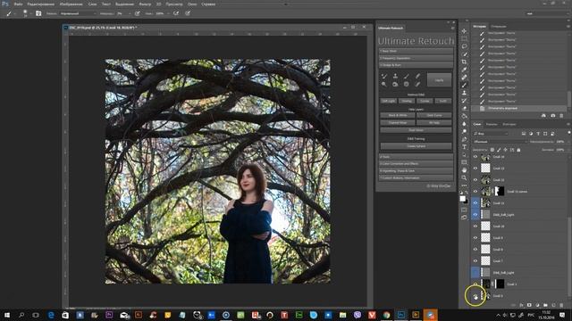The width and height of the screenshot is (572, 321).
Task: Open foreground color swatch picker
Action: [463, 198]
